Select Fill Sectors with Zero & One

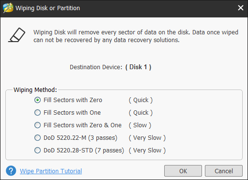[37, 125]
